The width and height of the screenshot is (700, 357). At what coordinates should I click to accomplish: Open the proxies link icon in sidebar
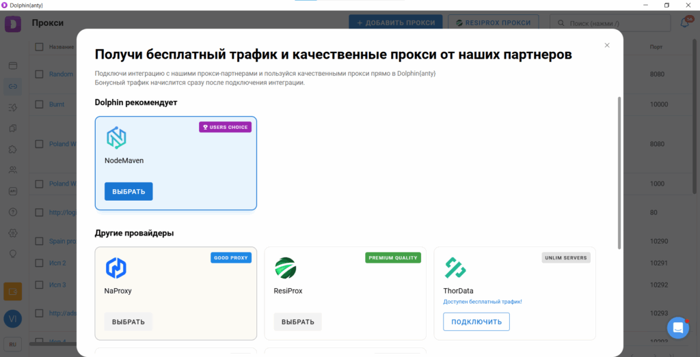[x=13, y=87]
